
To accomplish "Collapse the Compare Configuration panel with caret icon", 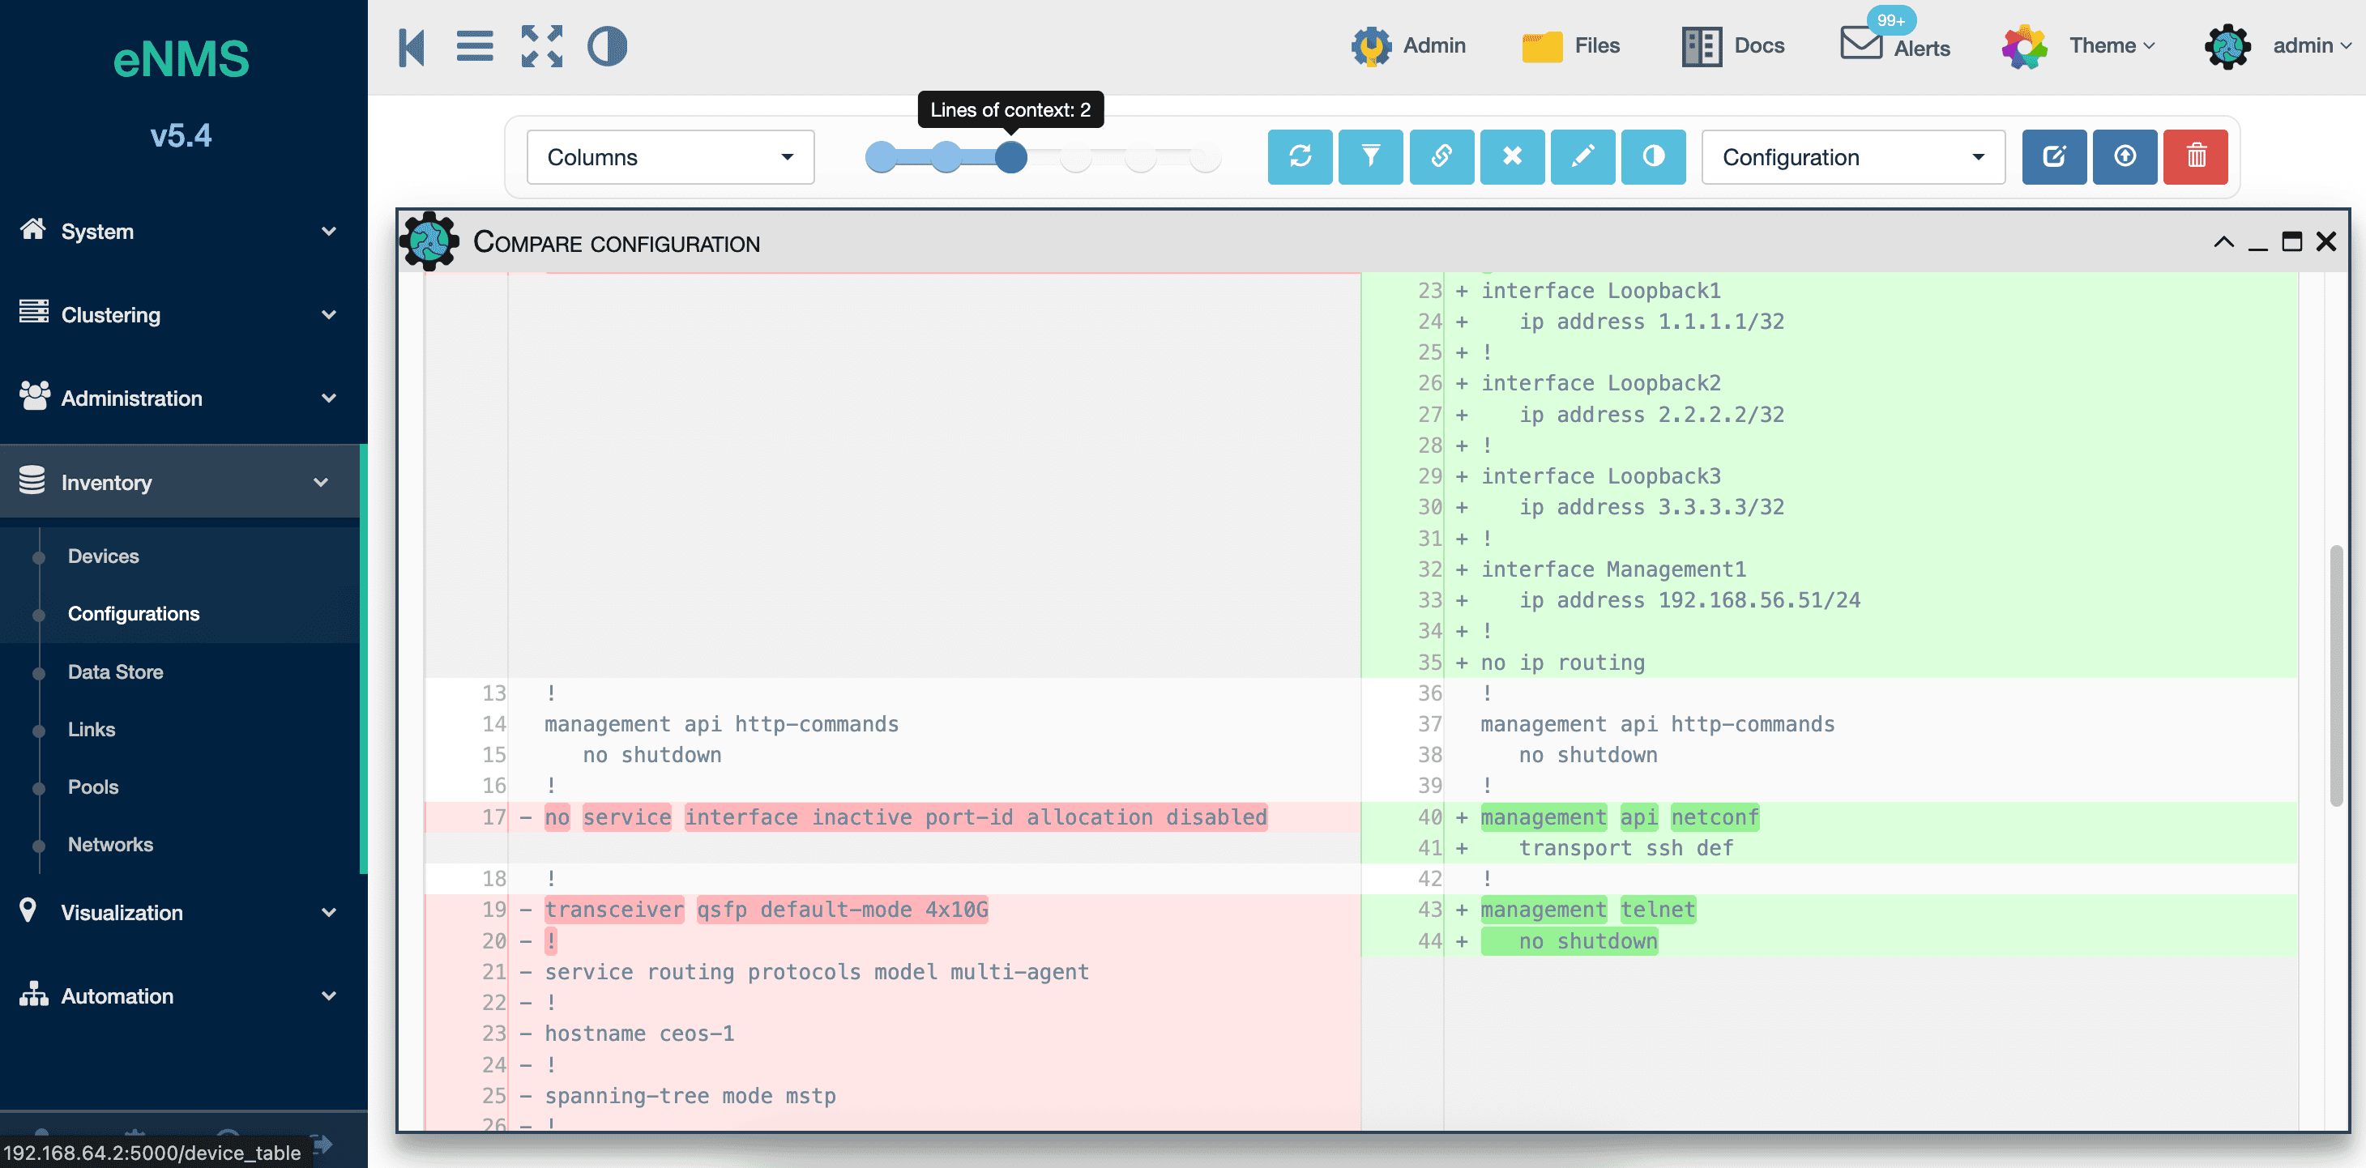I will (2223, 242).
